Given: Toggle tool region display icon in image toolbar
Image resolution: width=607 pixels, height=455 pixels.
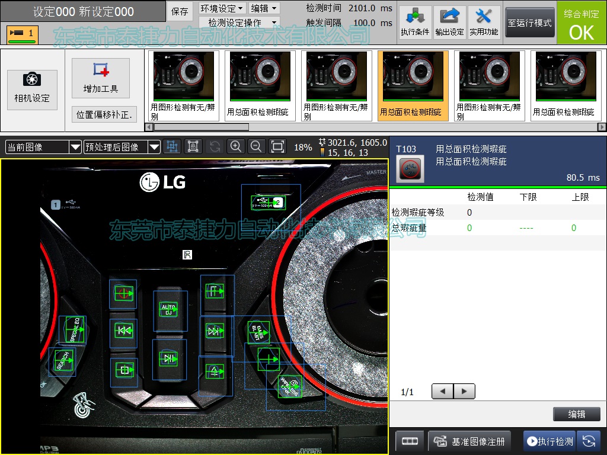Looking at the screenshot, I should click(x=172, y=147).
